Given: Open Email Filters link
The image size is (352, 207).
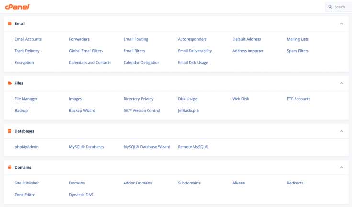Looking at the screenshot, I should click(134, 51).
